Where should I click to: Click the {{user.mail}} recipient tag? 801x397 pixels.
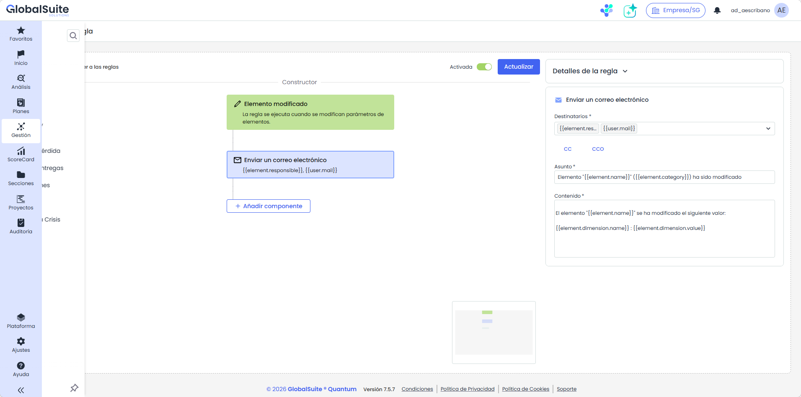(619, 129)
